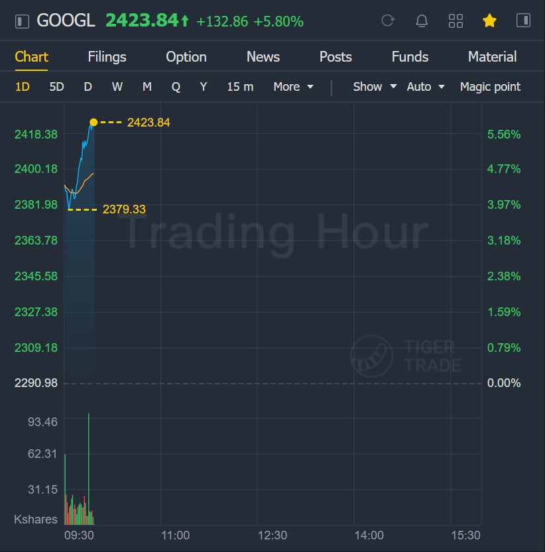Choose the daily D interval
This screenshot has width=545, height=552.
pos(88,87)
